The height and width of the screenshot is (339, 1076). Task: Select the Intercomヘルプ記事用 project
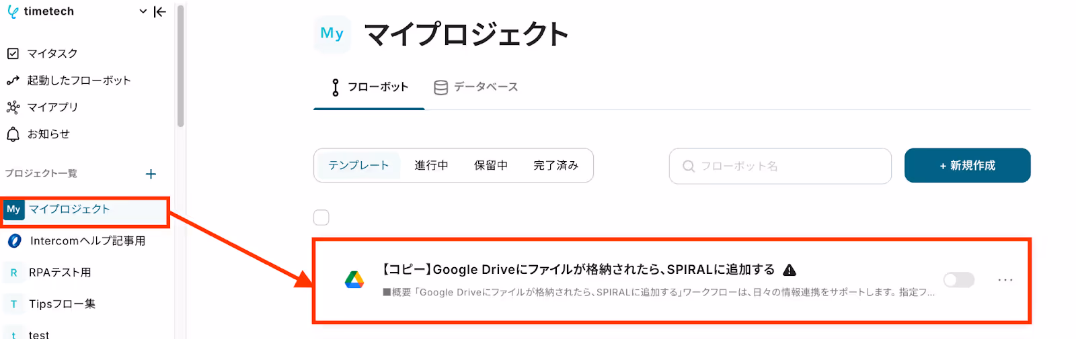(x=87, y=241)
